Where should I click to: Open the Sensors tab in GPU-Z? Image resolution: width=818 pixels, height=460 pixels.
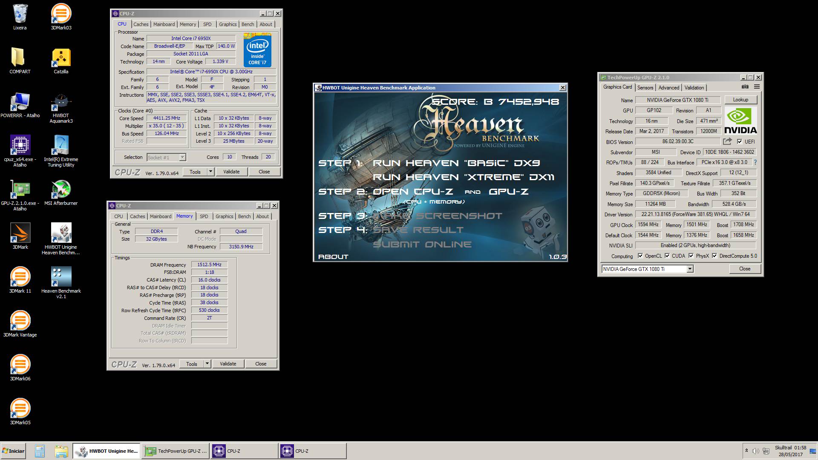tap(645, 88)
